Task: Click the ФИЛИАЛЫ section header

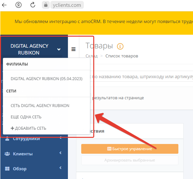Action: coord(17,64)
